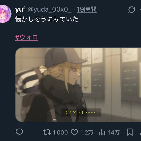Click the 14万 view count
The height and width of the screenshot is (141, 141).
pyautogui.click(x=114, y=132)
